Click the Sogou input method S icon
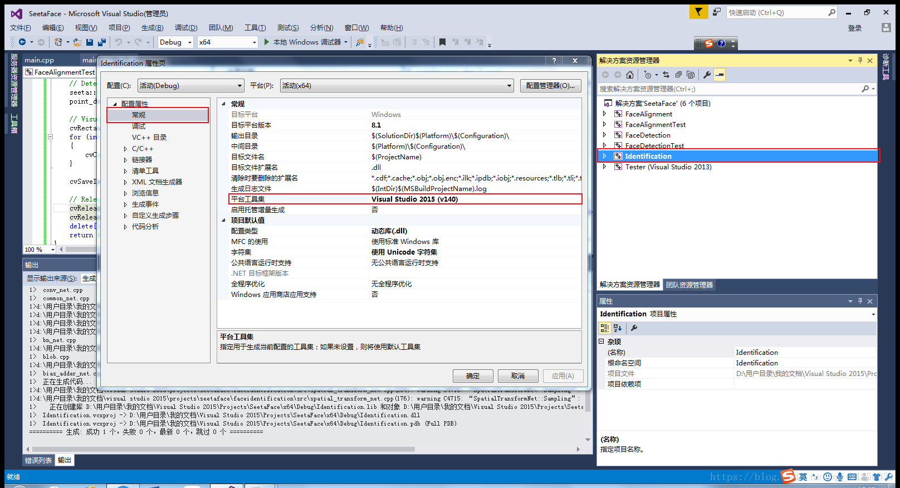The width and height of the screenshot is (900, 488). point(709,43)
